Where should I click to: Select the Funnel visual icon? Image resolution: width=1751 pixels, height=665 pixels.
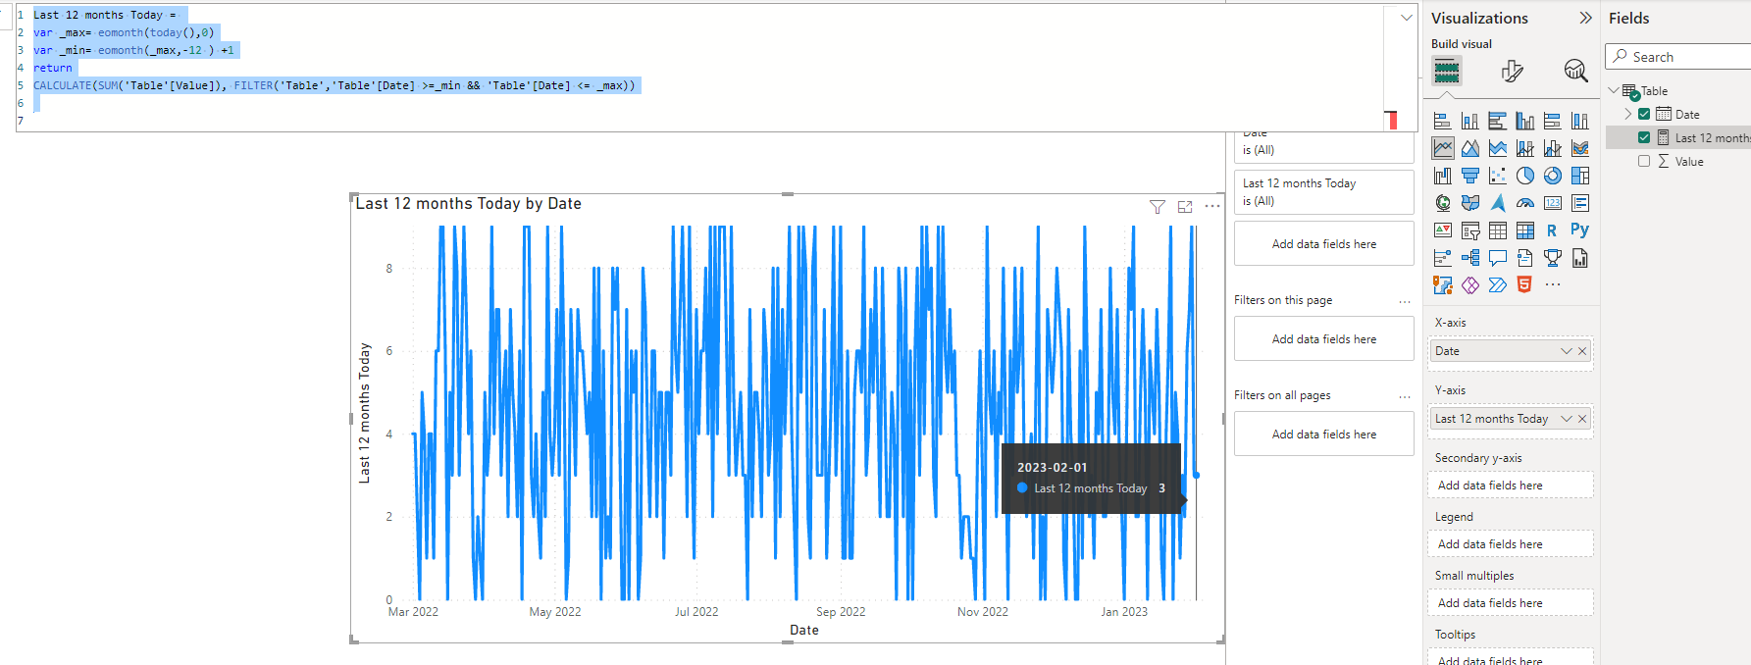tap(1470, 177)
